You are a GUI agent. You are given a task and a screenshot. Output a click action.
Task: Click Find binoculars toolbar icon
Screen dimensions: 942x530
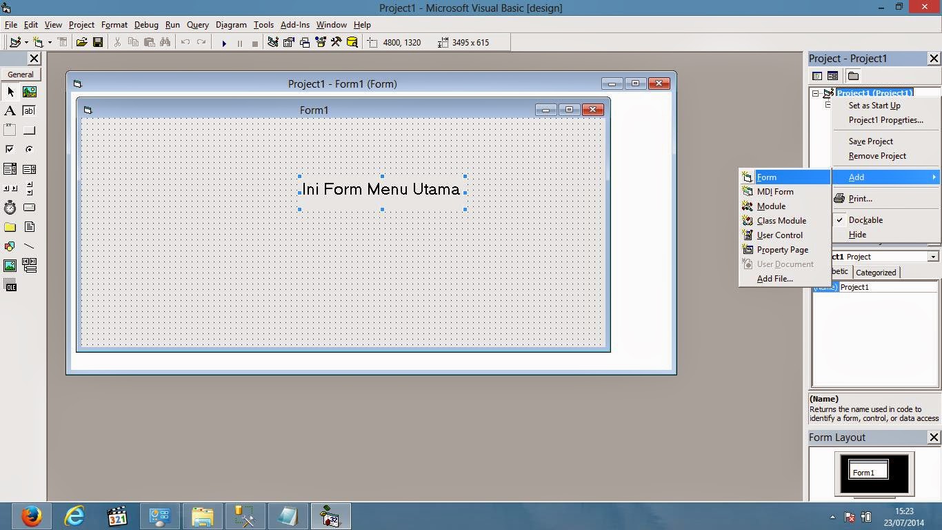[165, 43]
